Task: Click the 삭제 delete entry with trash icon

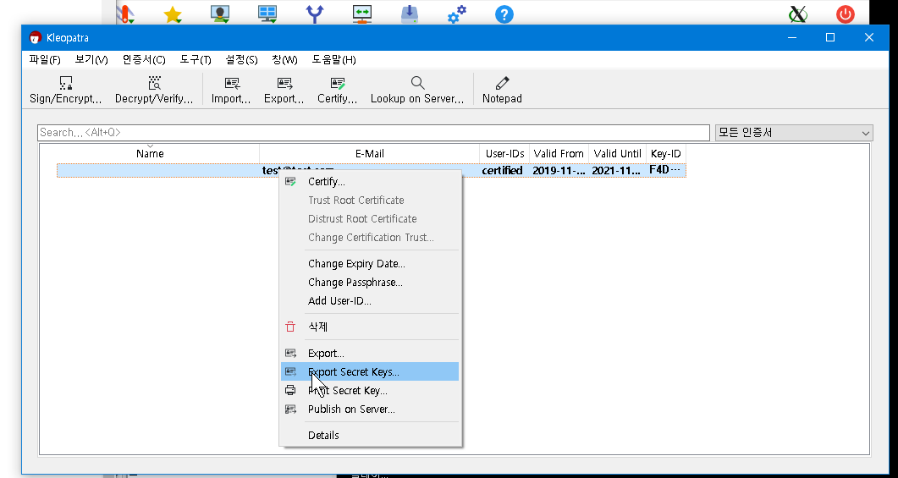Action: point(369,327)
